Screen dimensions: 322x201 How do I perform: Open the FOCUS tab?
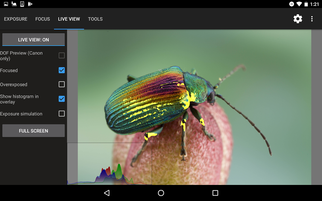click(43, 19)
